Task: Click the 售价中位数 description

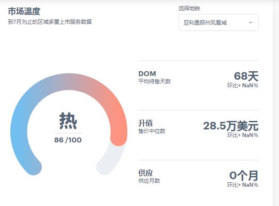Action: point(152,131)
